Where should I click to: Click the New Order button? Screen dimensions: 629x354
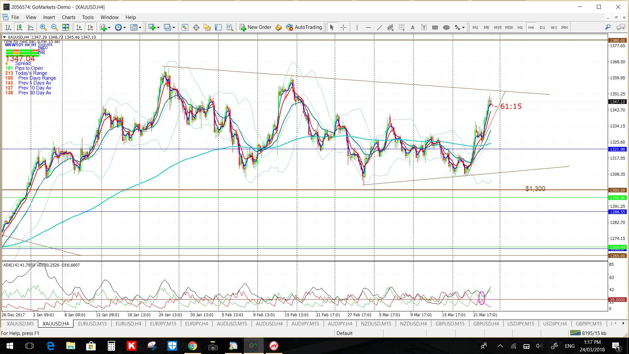point(256,28)
